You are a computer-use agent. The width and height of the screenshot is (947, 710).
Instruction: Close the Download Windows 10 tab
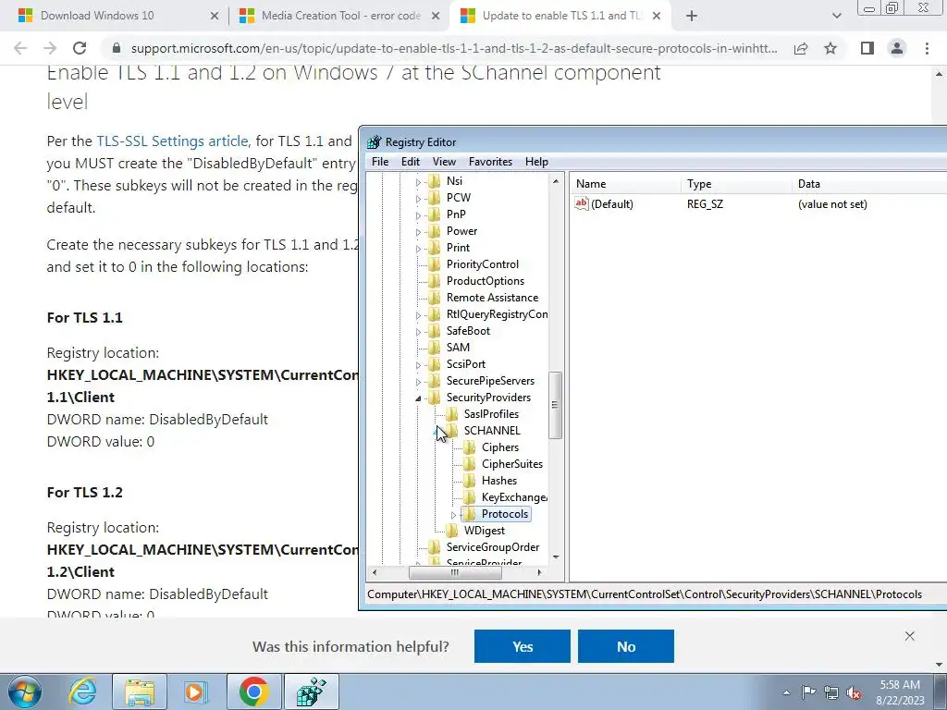(x=214, y=16)
